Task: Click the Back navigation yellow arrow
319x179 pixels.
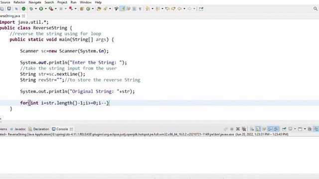Action: click(179, 9)
